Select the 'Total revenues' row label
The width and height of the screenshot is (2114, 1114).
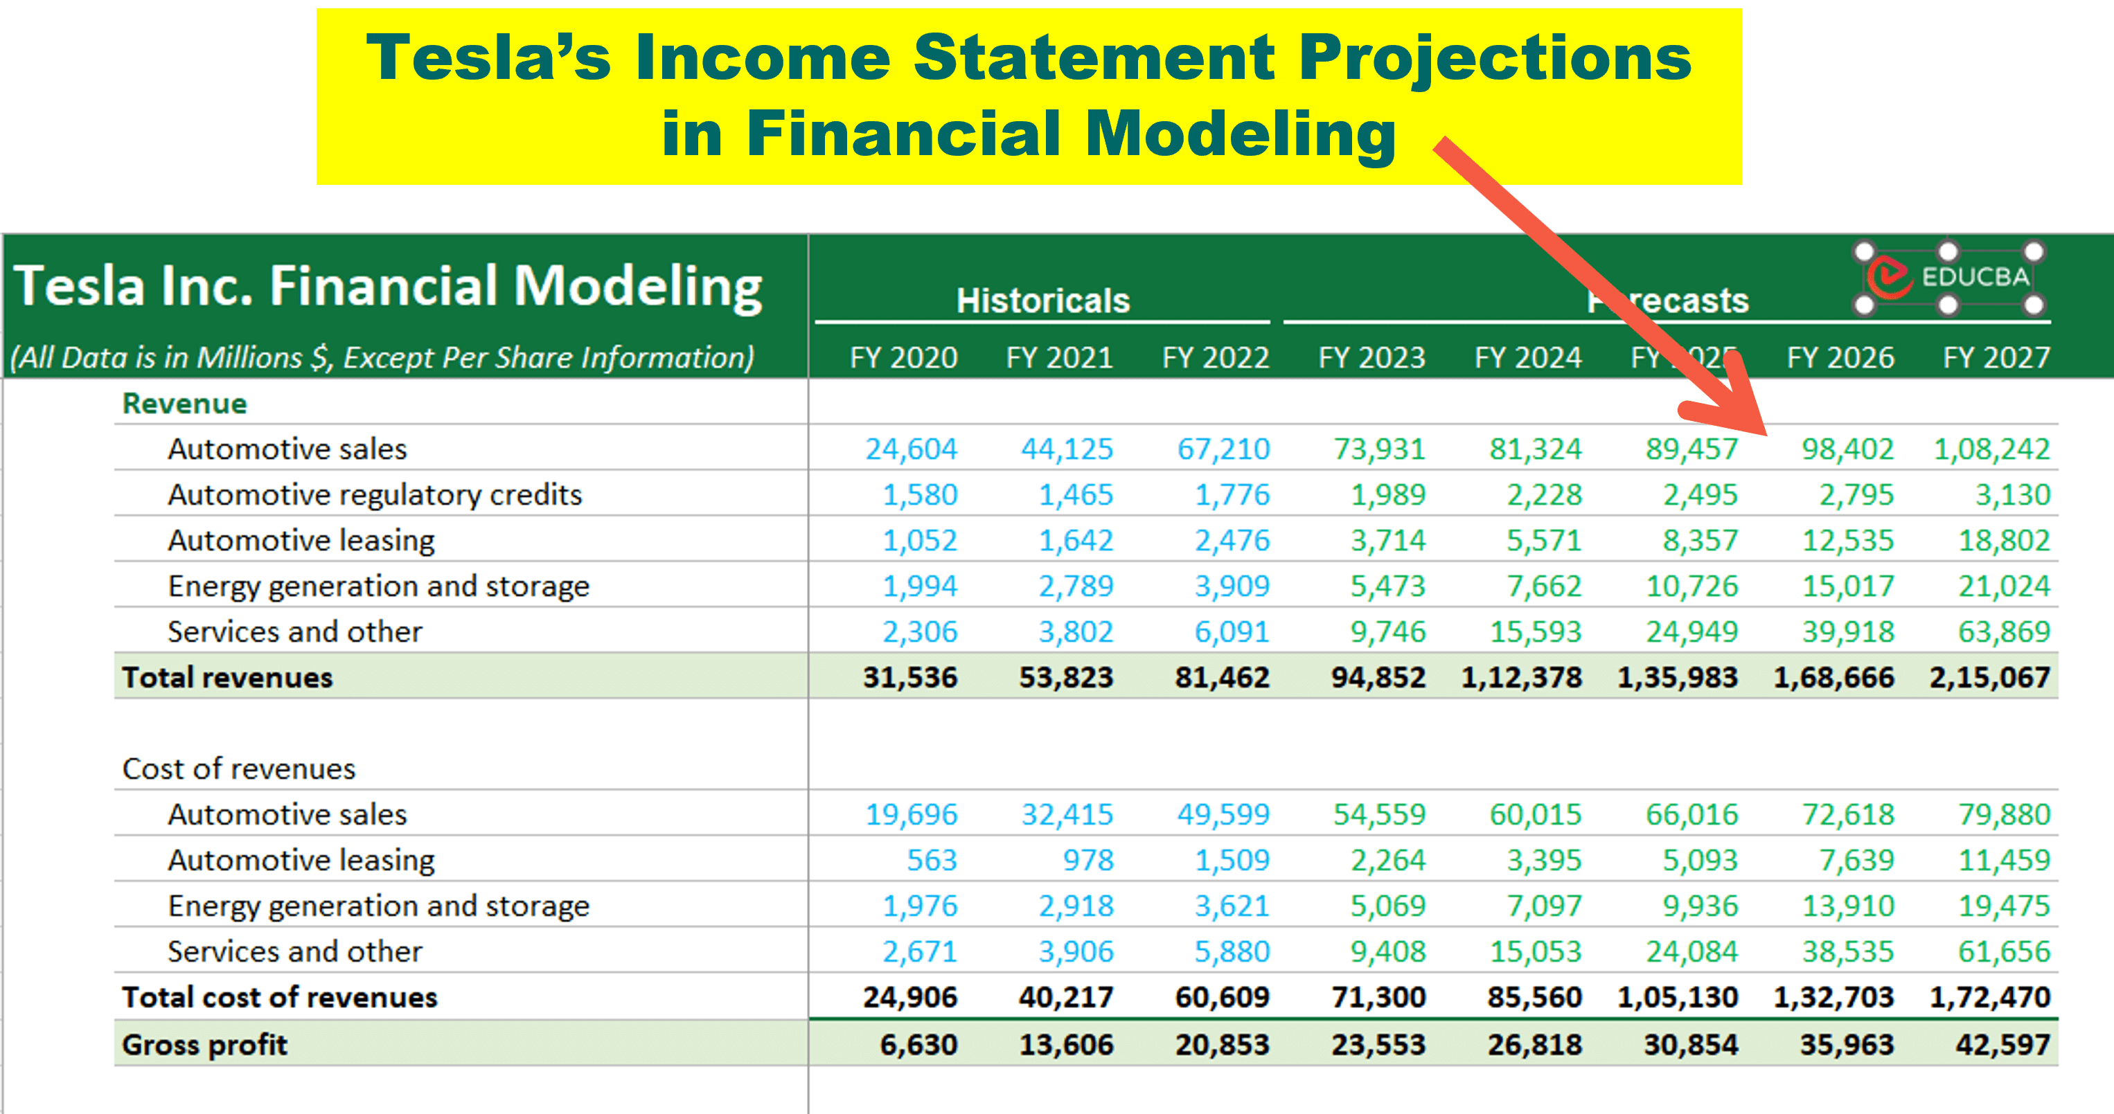pos(227,678)
